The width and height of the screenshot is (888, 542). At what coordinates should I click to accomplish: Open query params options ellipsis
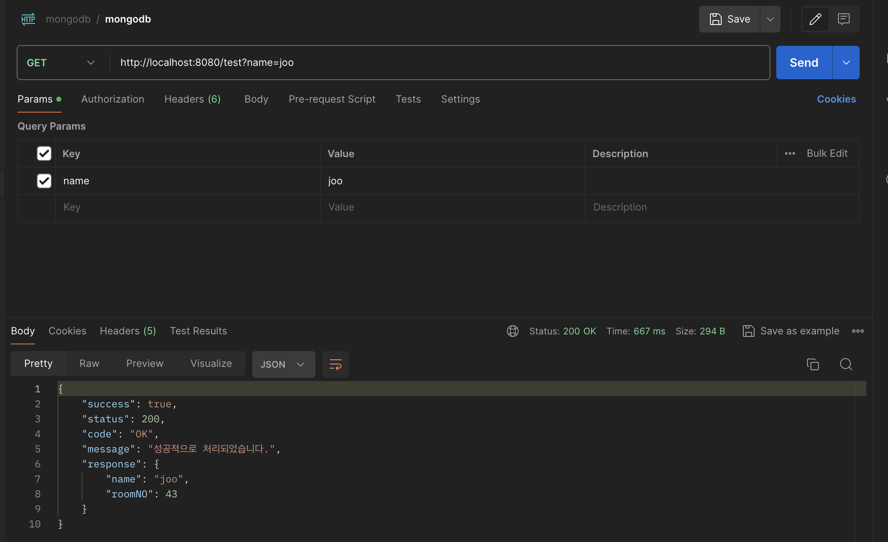coord(790,153)
